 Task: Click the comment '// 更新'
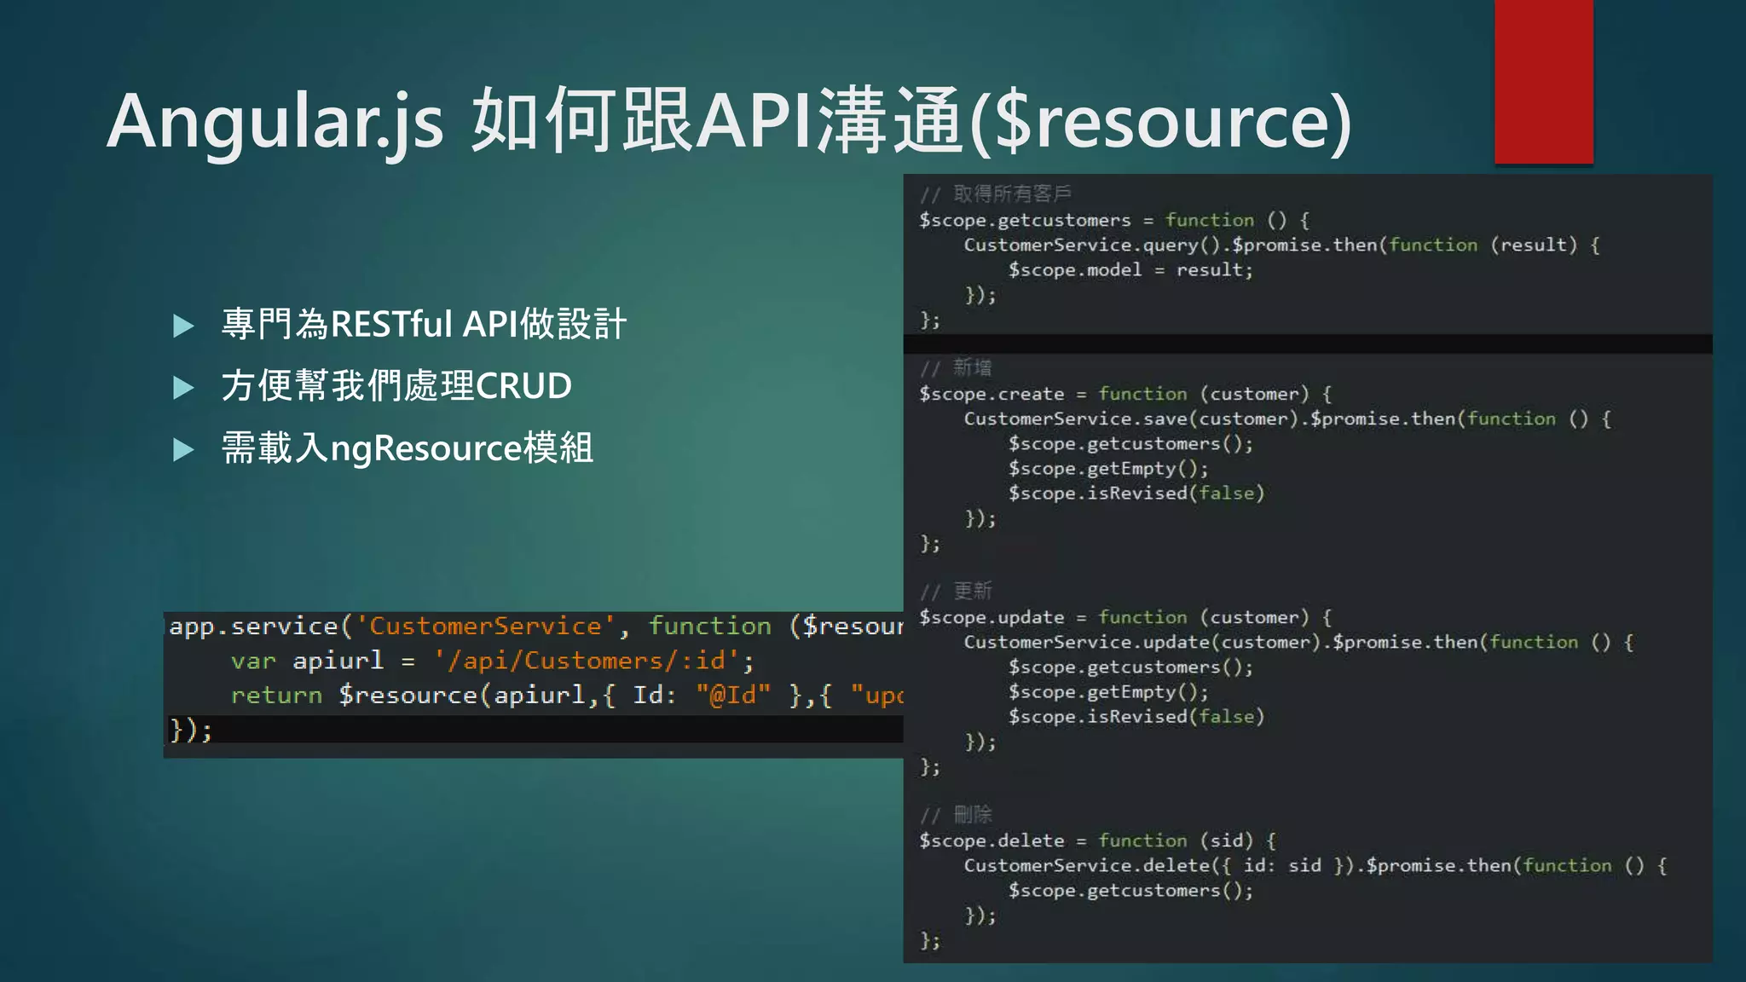pos(956,592)
